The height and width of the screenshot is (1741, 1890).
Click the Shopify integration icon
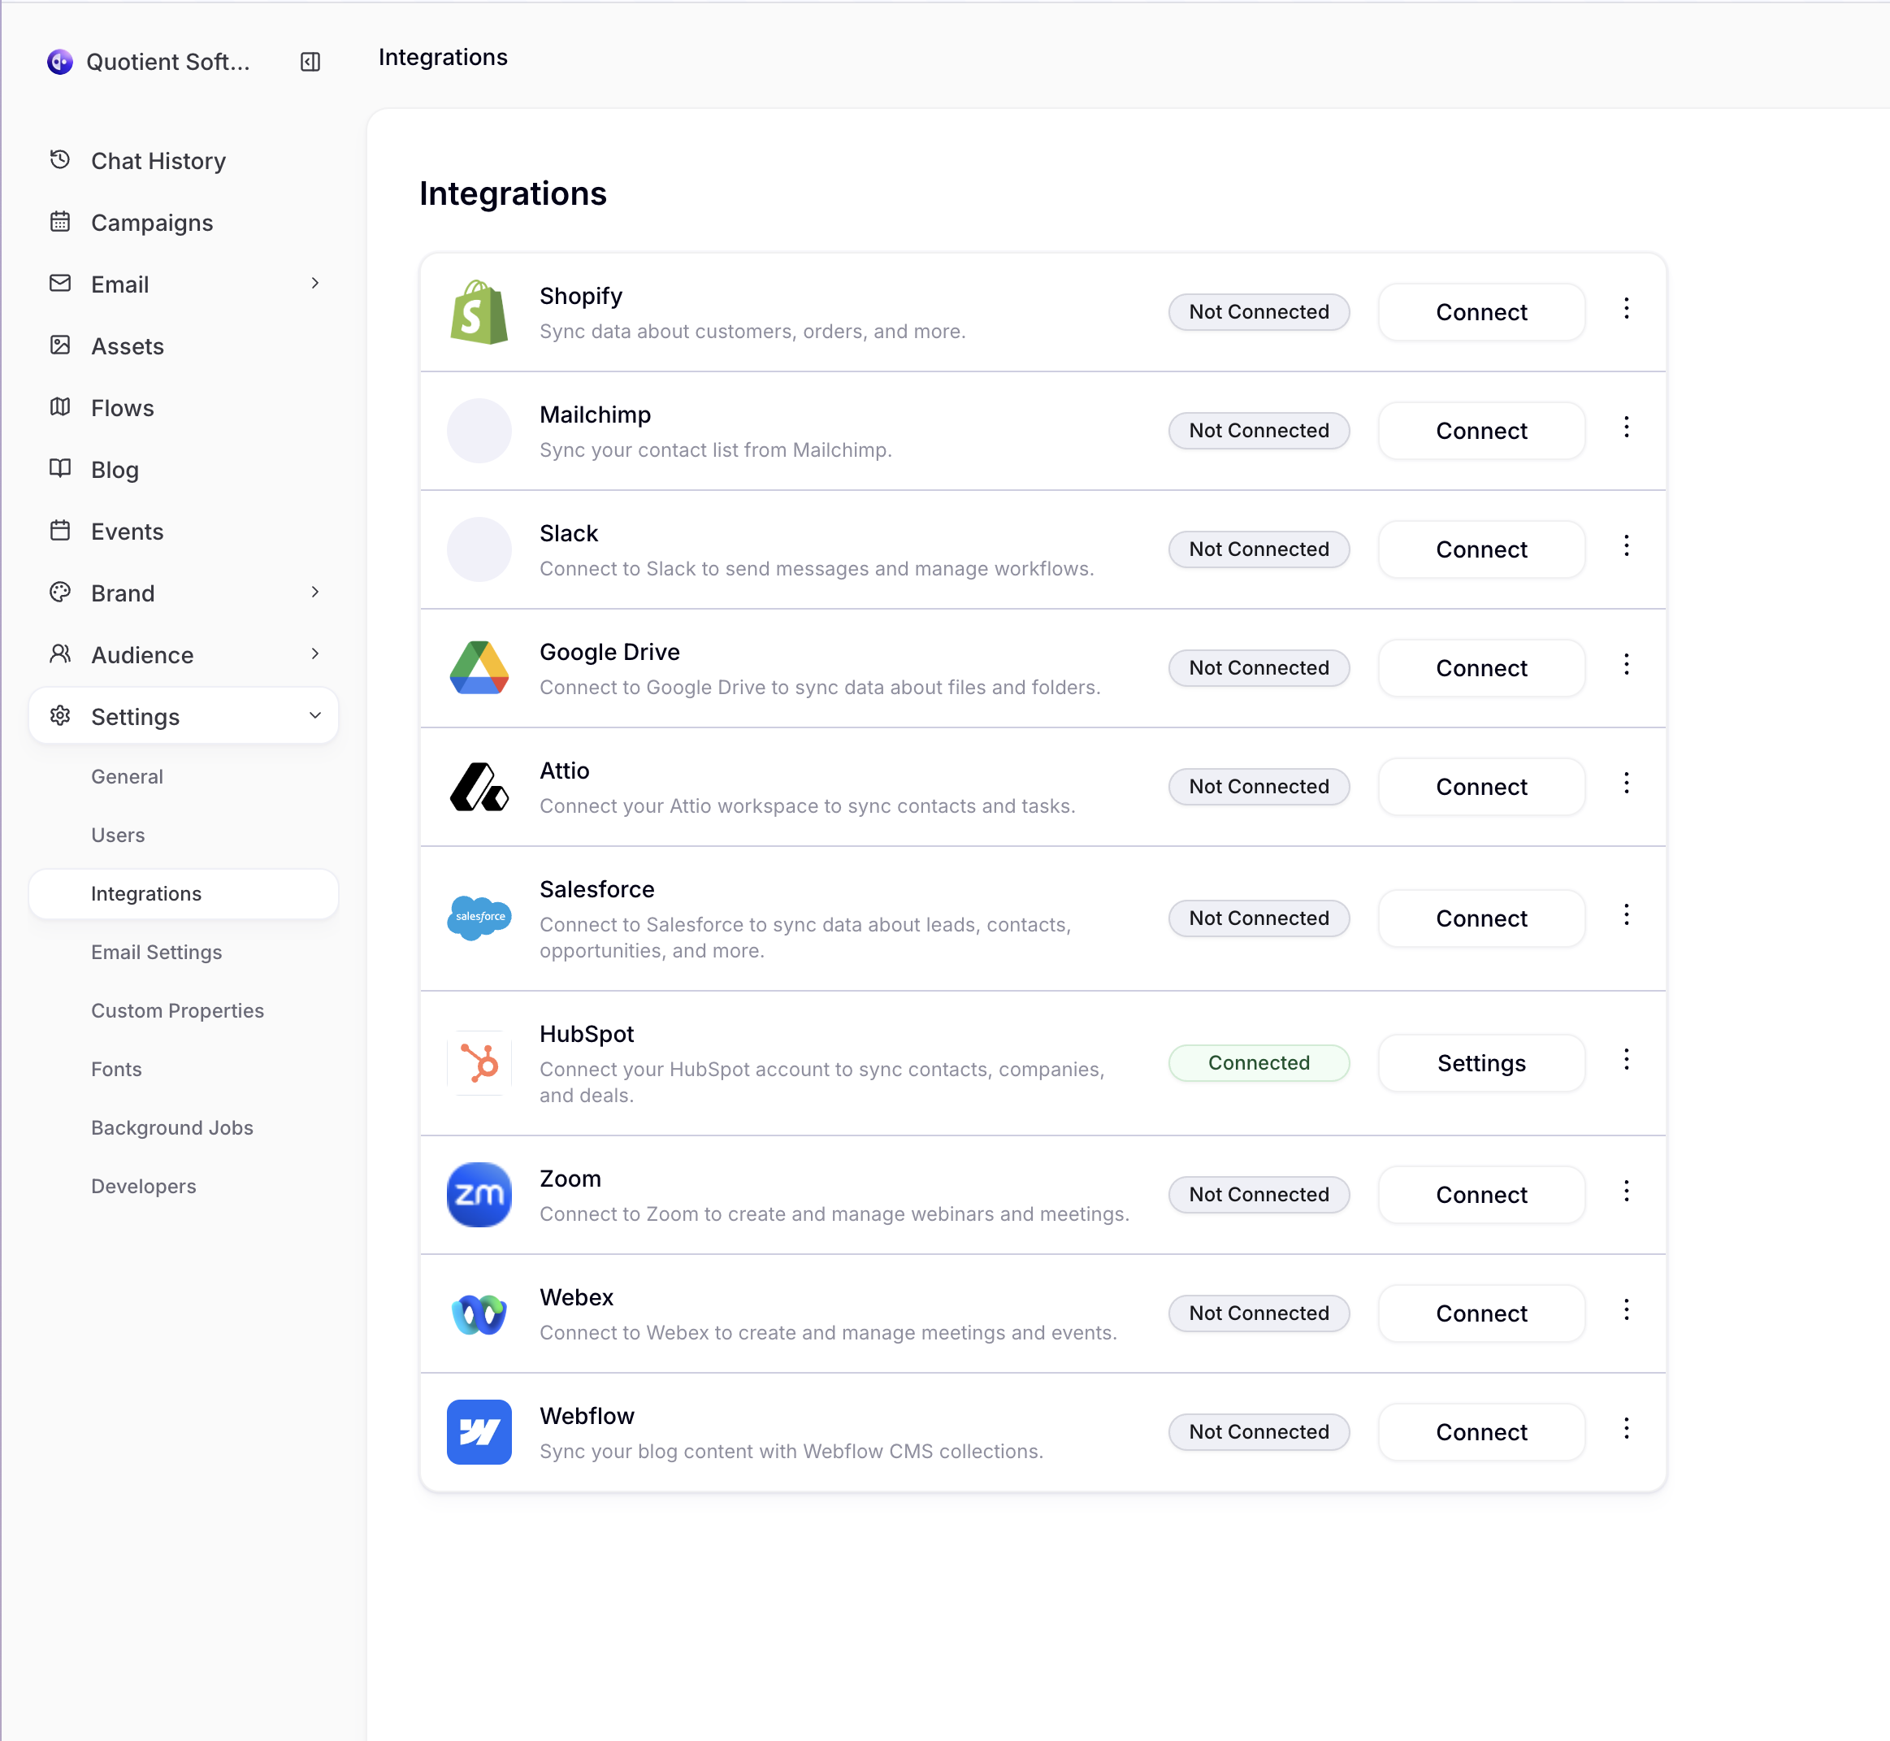pyautogui.click(x=479, y=312)
